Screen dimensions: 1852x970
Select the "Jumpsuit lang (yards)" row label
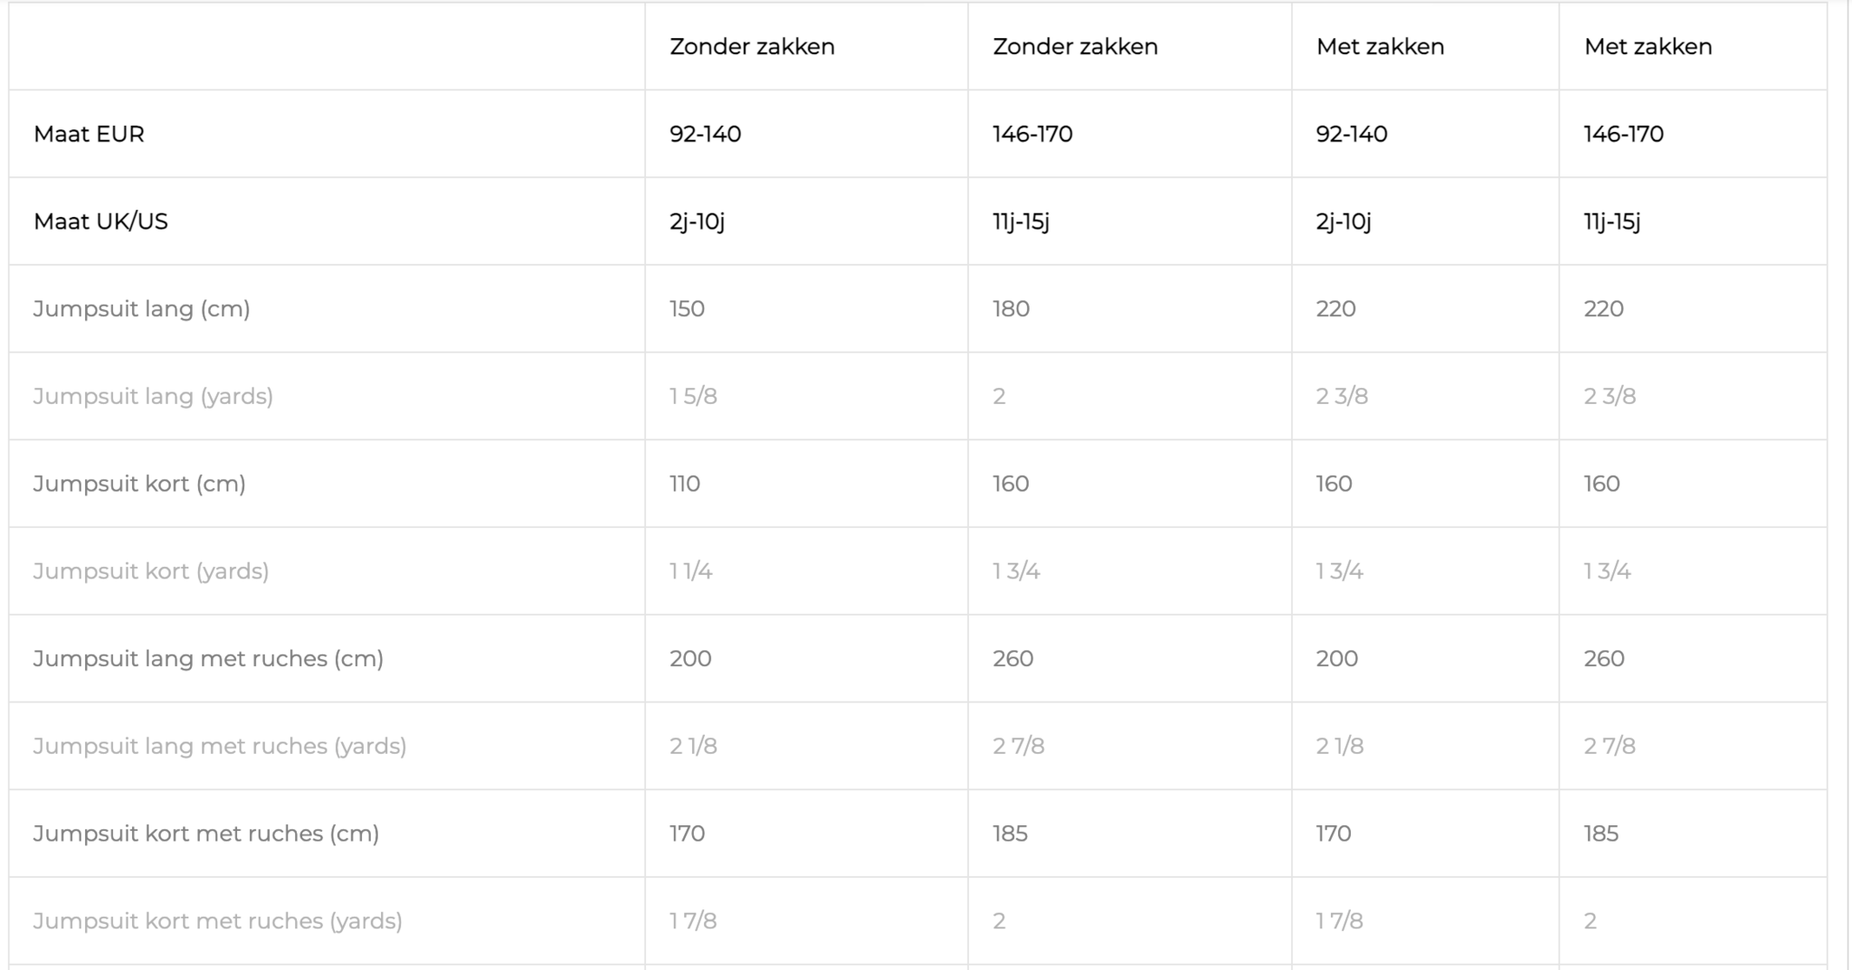pos(153,396)
